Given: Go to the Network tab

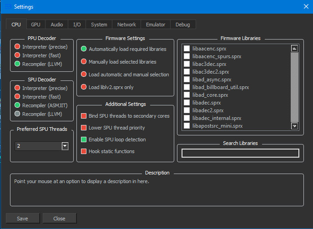Looking at the screenshot, I should click(x=126, y=25).
